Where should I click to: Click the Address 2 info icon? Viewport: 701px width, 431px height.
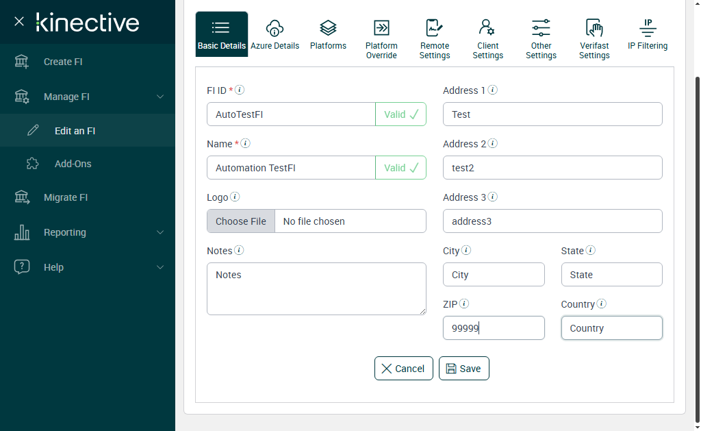(x=493, y=143)
